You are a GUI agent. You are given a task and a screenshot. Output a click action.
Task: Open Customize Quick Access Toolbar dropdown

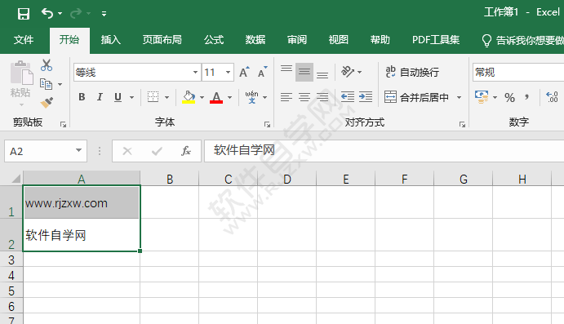pyautogui.click(x=104, y=14)
